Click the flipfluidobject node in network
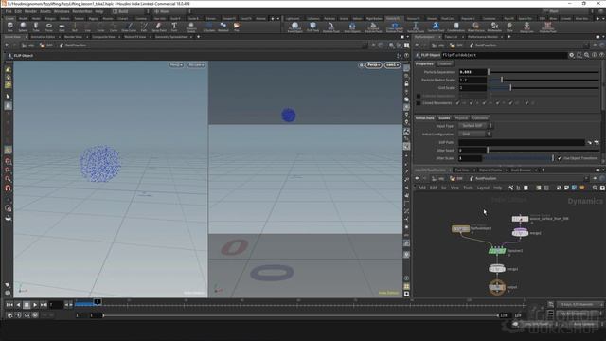 tap(461, 229)
